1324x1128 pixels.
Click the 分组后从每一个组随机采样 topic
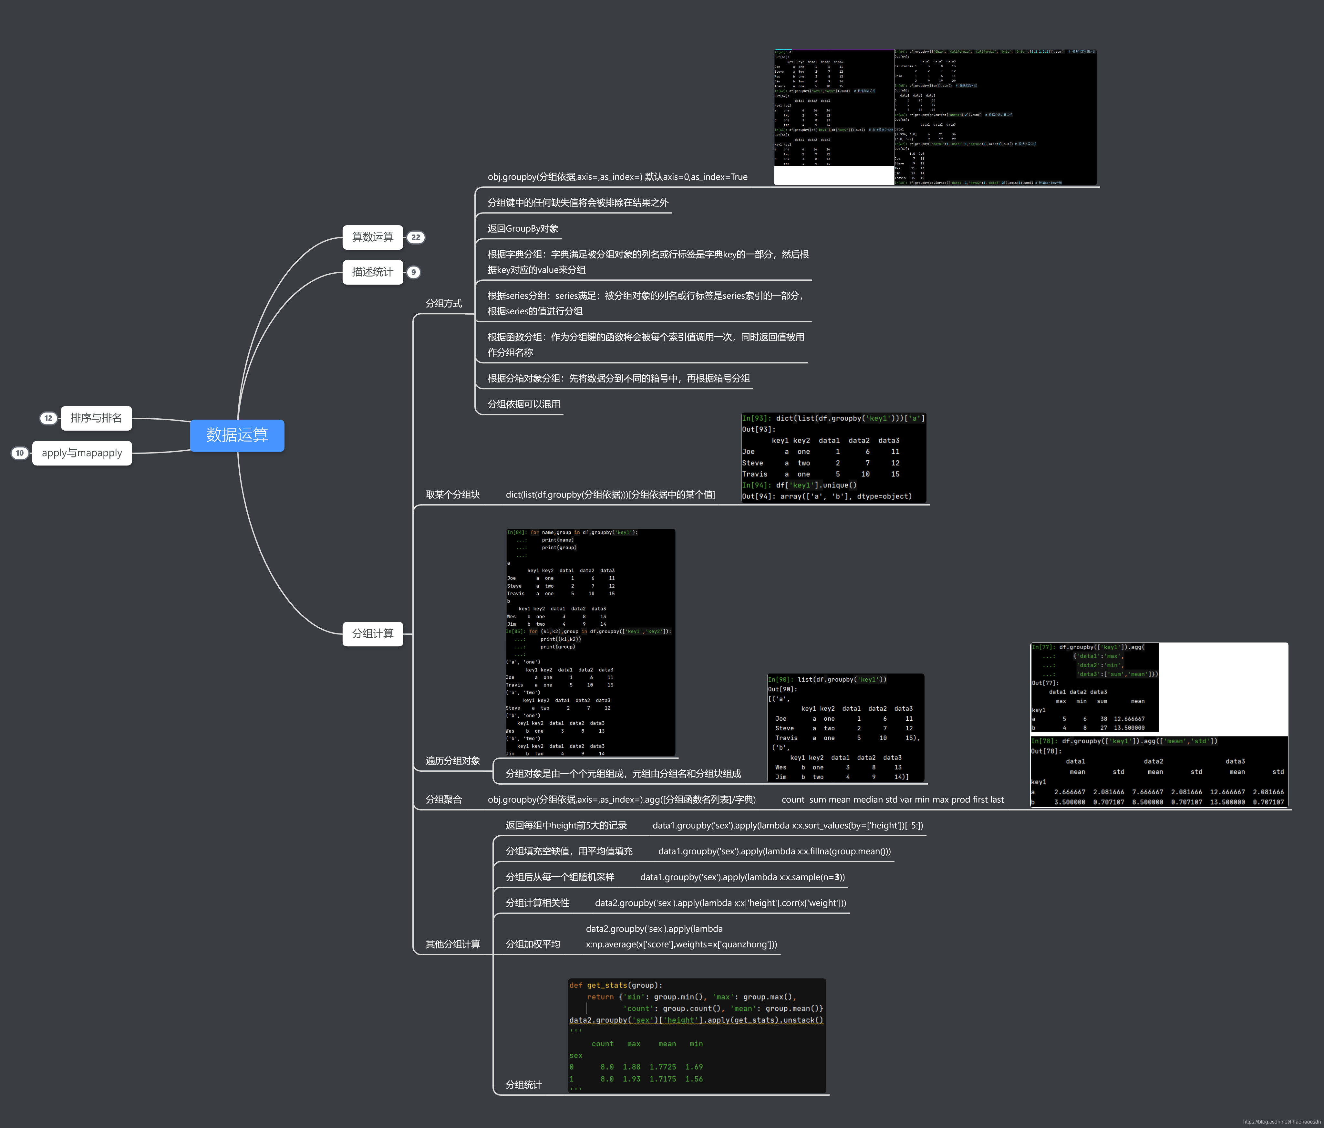(x=560, y=877)
